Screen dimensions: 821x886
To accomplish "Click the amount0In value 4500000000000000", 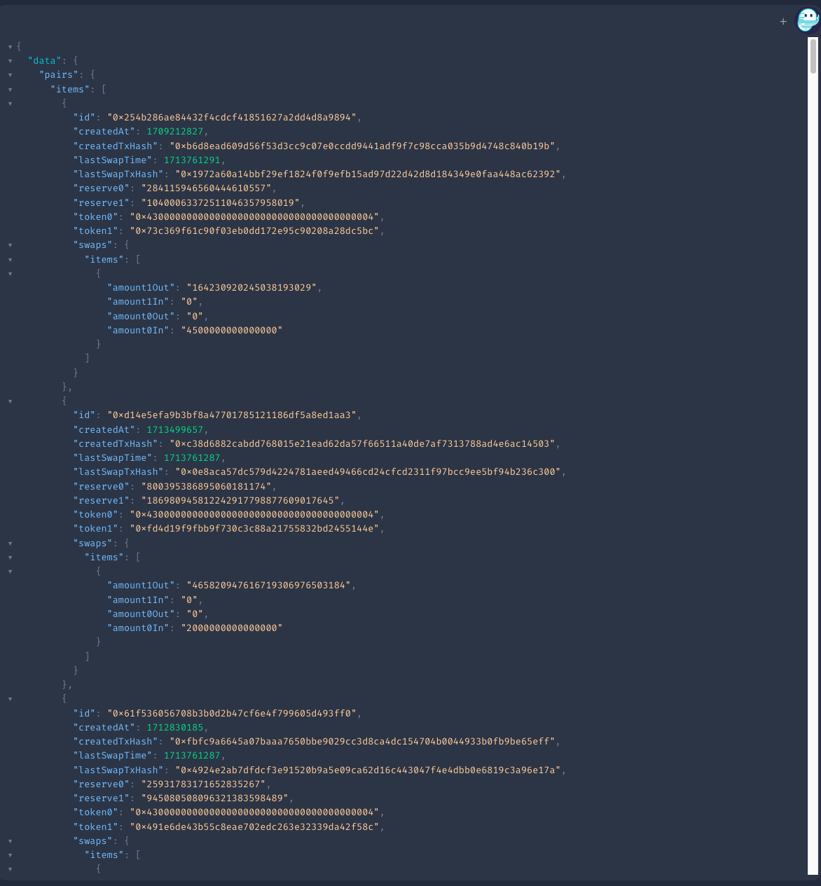I will coord(230,330).
